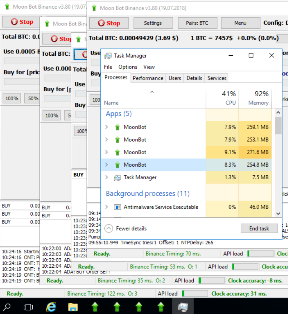Sort processes by the CPU column header
The width and height of the screenshot is (288, 314).
click(x=222, y=98)
